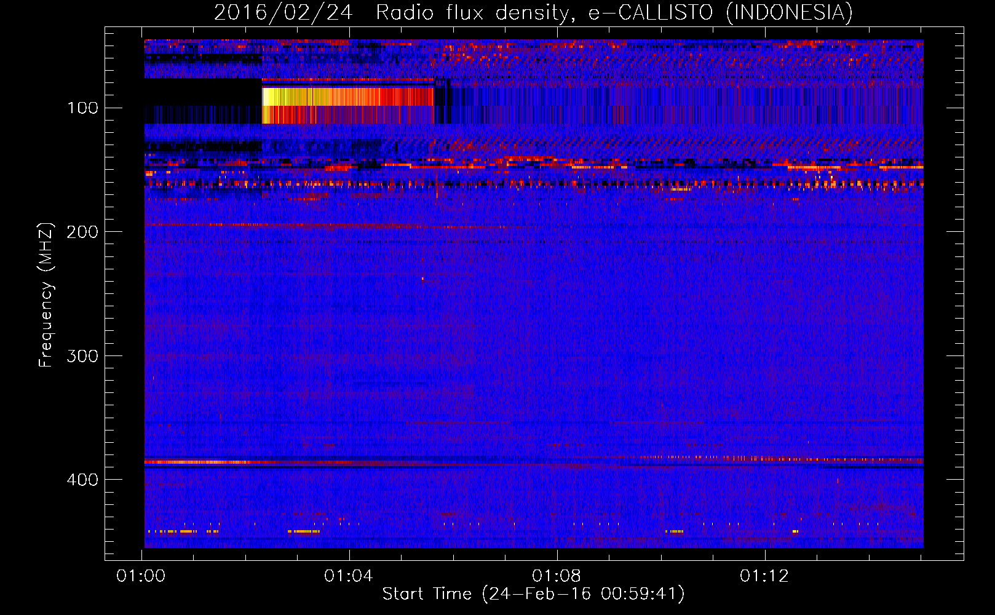Click the 01:08 time tick label
The height and width of the screenshot is (615, 995).
point(557,576)
